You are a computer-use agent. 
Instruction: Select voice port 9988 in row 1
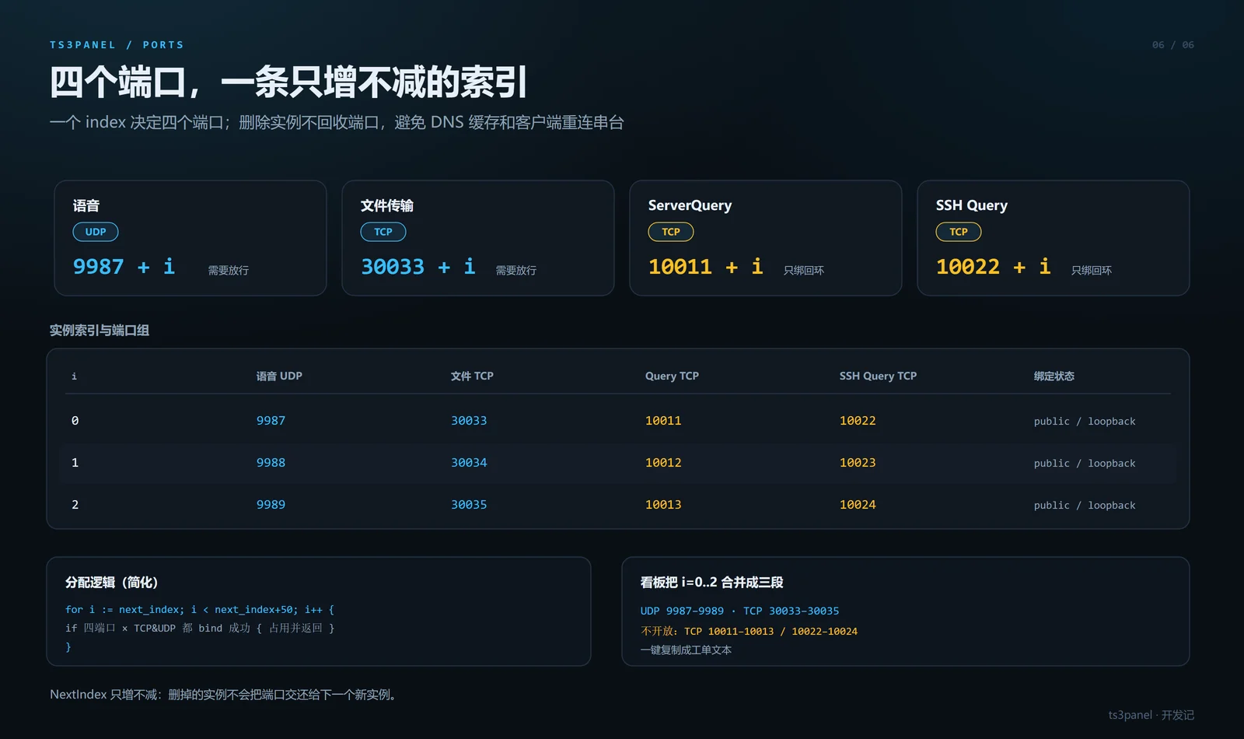pyautogui.click(x=271, y=463)
